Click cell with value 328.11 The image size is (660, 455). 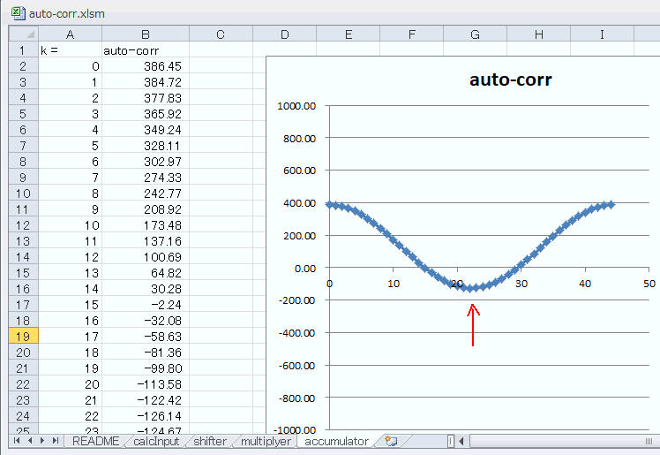146,146
